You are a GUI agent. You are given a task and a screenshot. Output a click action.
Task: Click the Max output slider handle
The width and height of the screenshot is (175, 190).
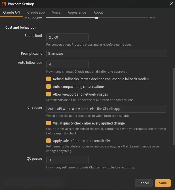click(97, 18)
